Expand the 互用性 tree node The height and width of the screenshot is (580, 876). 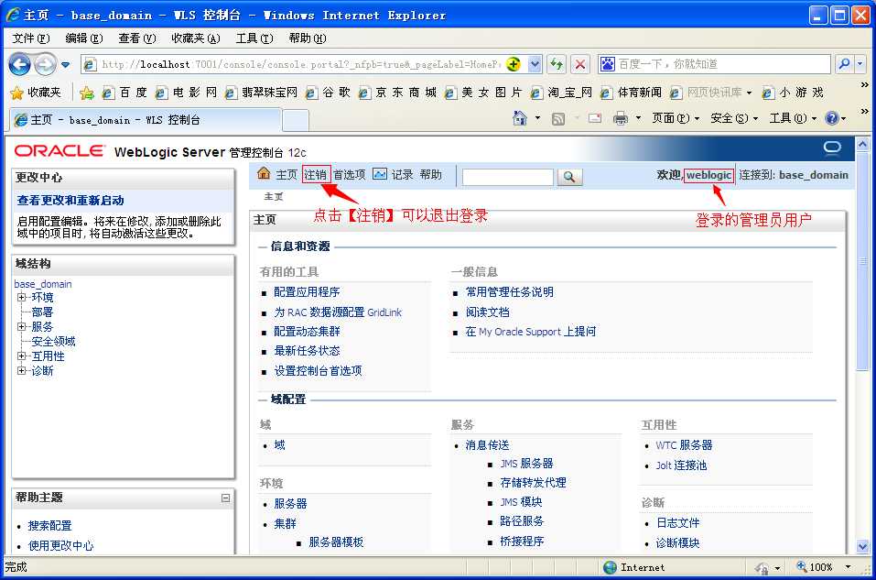point(21,356)
